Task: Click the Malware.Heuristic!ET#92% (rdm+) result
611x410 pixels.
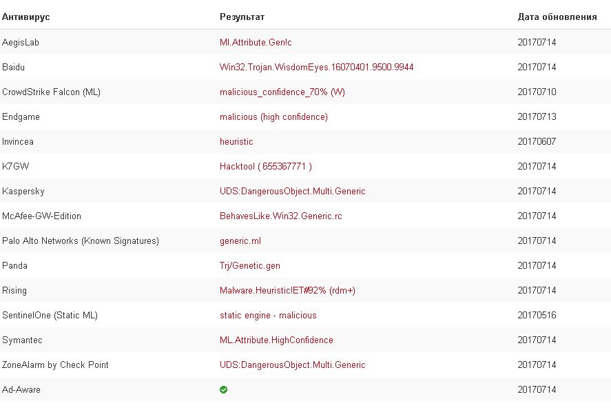Action: [287, 291]
